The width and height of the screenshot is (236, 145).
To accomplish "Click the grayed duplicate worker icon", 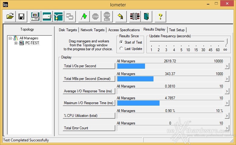I will 70,16.
